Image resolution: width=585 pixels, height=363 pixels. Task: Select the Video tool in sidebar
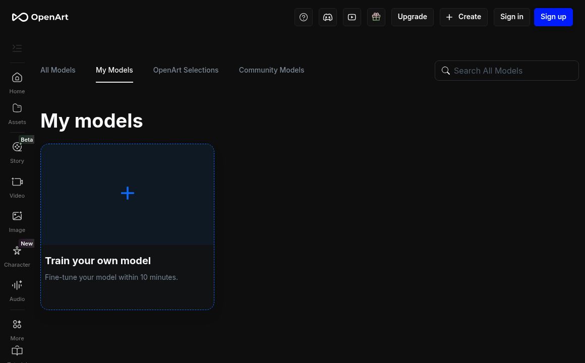[17, 187]
